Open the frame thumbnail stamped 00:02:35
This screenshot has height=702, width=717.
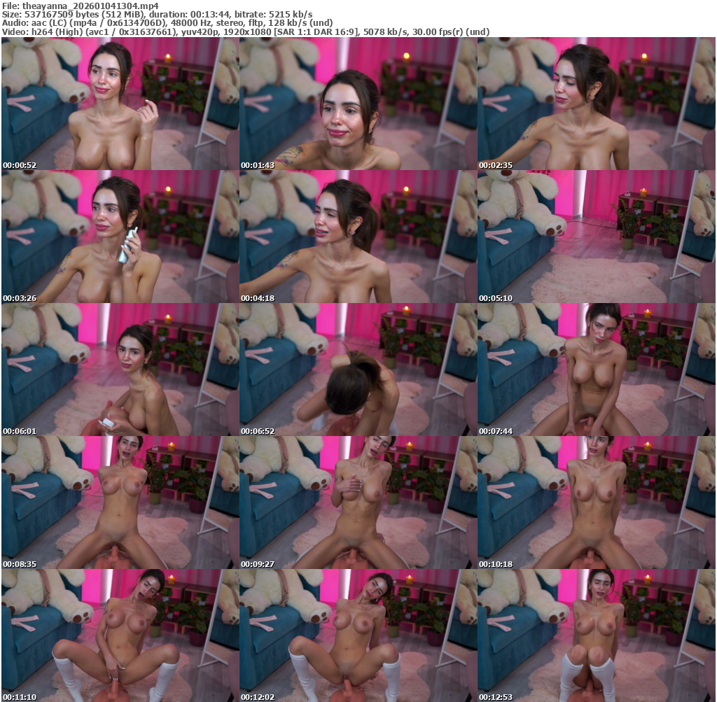597,104
